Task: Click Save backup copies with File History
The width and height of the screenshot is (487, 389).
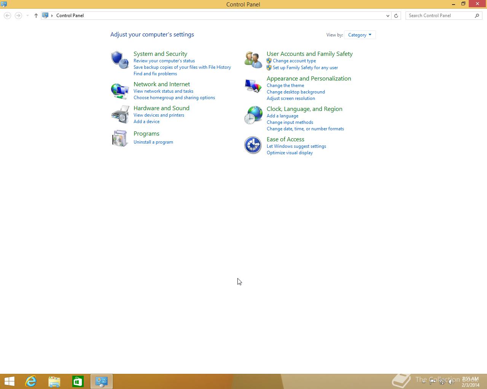Action: point(182,67)
